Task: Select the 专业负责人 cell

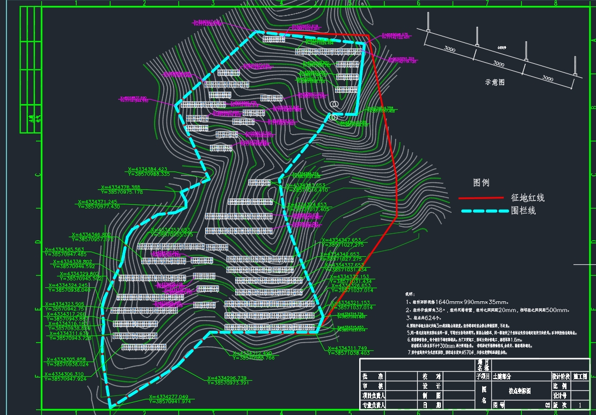Action: tap(373, 405)
